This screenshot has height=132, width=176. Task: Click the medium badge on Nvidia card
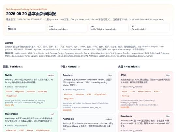point(51,75)
